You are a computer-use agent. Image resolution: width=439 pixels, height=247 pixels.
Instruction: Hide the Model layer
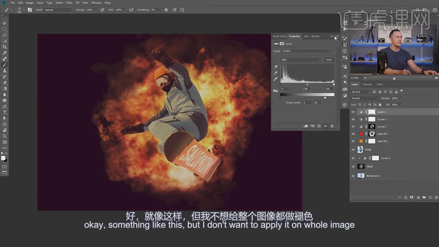tap(353, 150)
